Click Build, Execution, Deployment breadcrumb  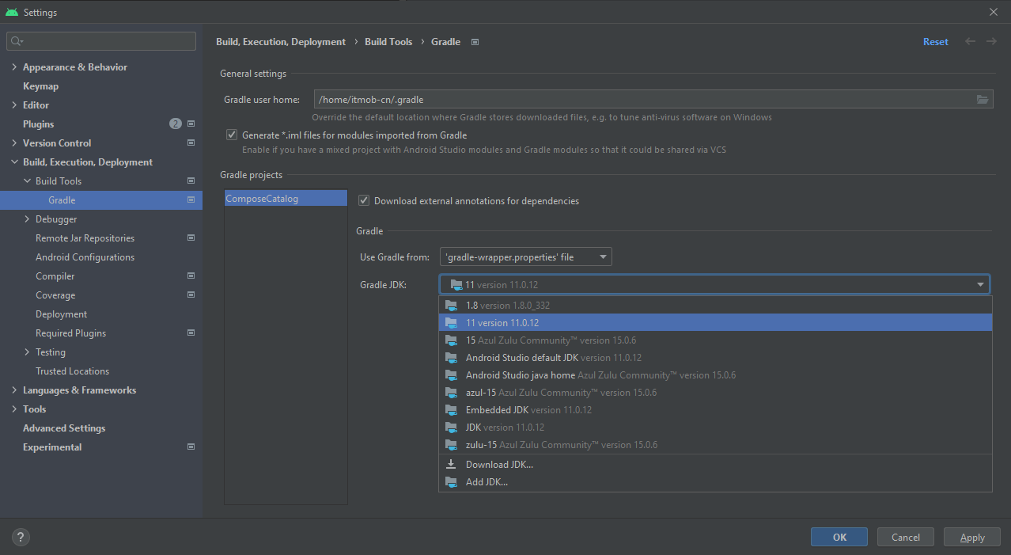281,42
